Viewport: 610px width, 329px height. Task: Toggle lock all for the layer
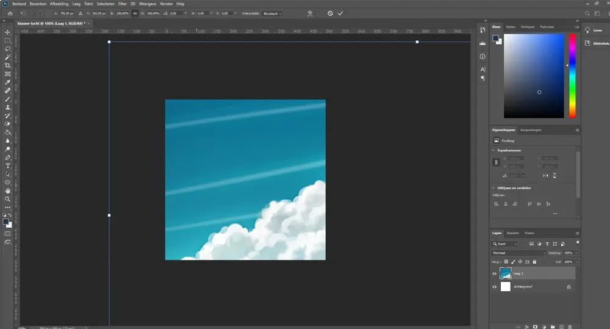[534, 262]
